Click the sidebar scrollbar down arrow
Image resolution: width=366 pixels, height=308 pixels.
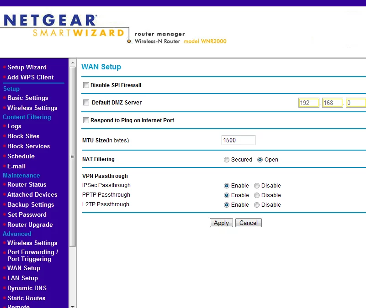click(x=72, y=305)
